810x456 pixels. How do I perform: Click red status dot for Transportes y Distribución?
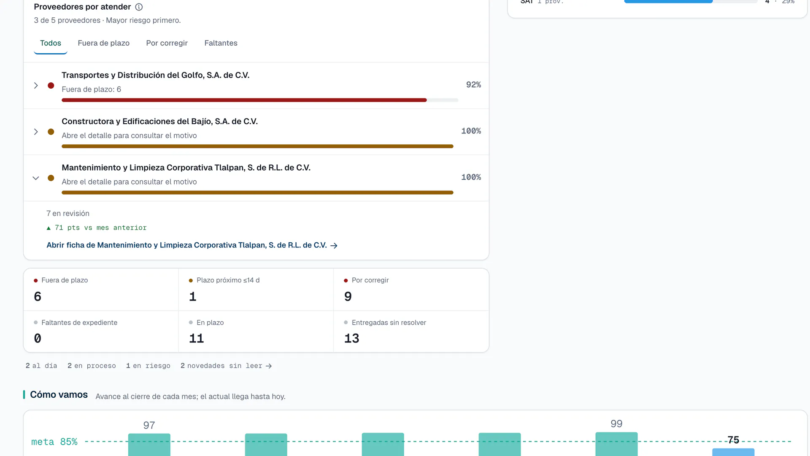click(51, 86)
